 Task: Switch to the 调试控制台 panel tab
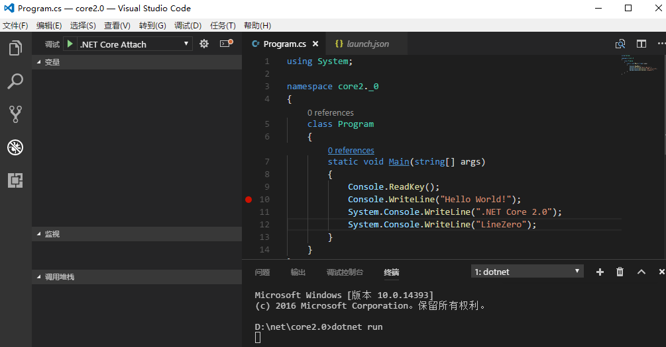tap(345, 272)
